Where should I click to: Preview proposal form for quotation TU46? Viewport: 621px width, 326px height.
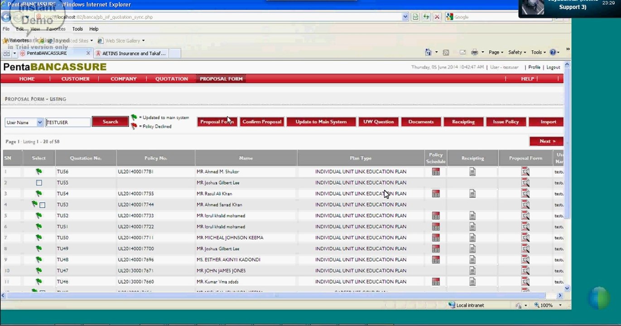click(x=525, y=282)
